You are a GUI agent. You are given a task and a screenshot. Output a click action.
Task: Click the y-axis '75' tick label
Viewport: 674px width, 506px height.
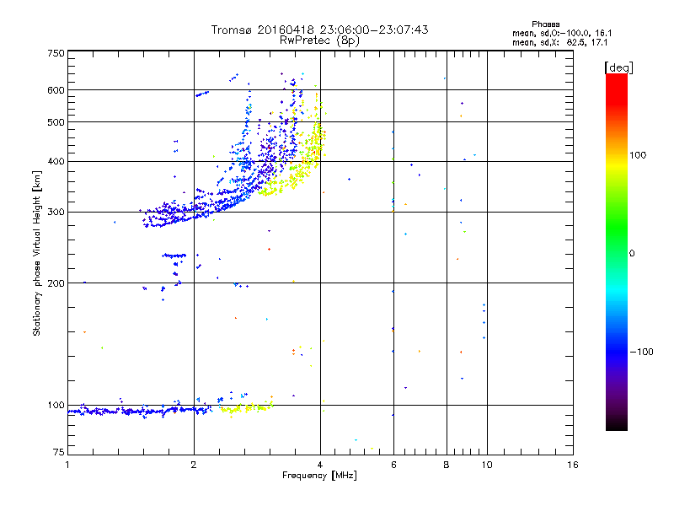[59, 452]
